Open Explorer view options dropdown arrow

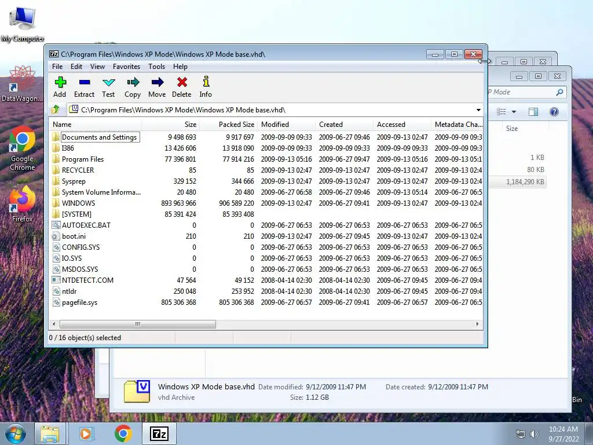point(514,112)
